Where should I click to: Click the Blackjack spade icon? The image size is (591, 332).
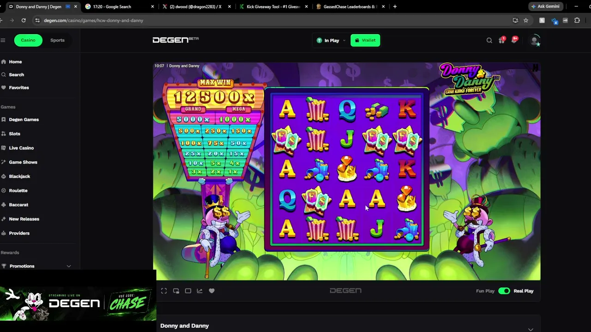(x=4, y=176)
